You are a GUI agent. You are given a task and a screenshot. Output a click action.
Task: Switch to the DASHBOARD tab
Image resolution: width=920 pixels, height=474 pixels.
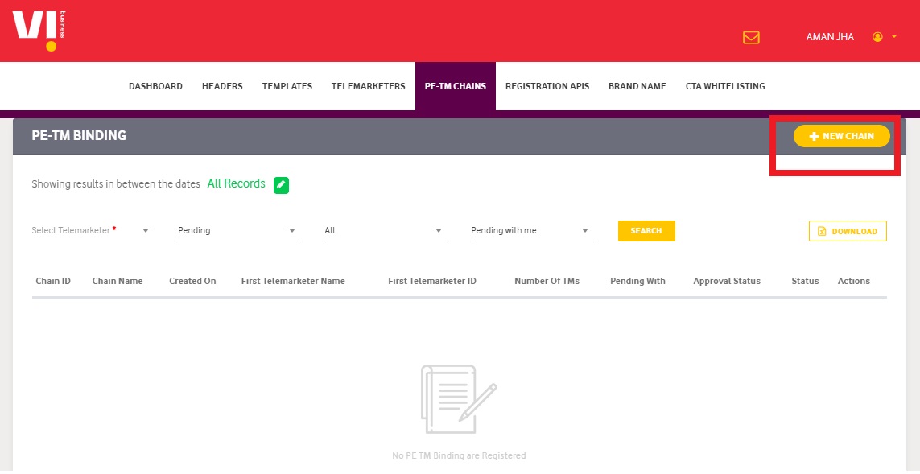point(155,86)
